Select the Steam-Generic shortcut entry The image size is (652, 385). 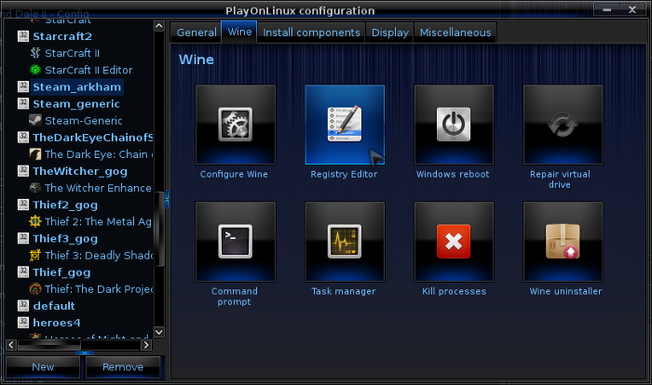tap(84, 121)
